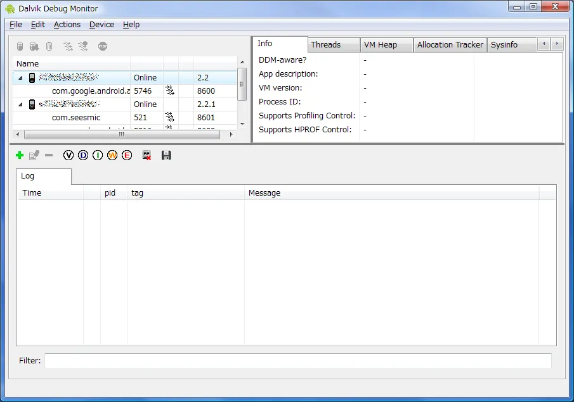The image size is (574, 402).
Task: Click the device list vertical scrollbar thumb
Action: click(x=242, y=84)
